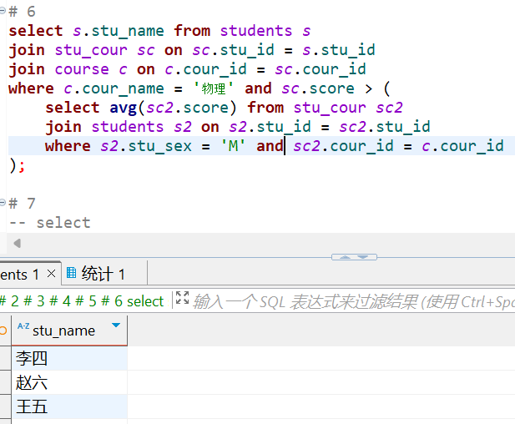Click the expand filter panel icon

[x=182, y=300]
